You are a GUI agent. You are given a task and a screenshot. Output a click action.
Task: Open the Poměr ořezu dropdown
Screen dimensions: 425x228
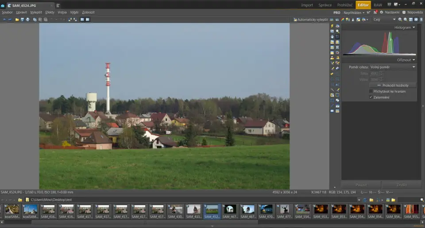393,67
